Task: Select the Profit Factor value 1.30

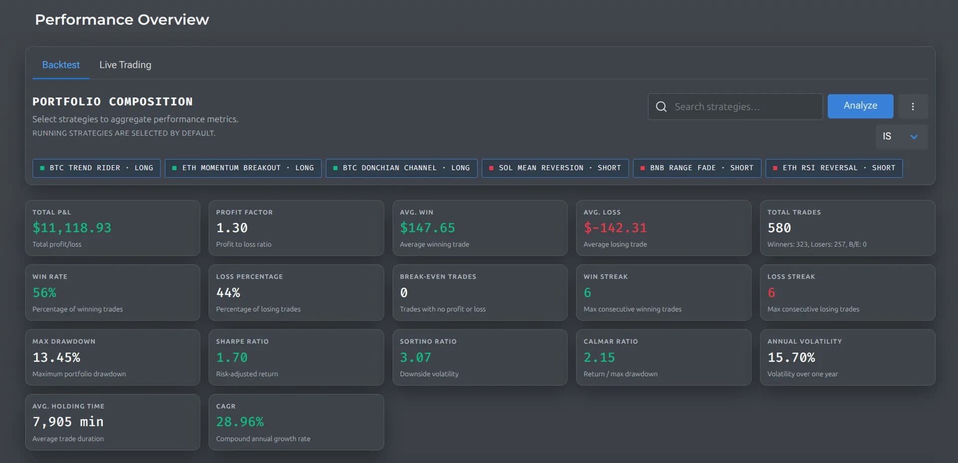Action: [x=232, y=228]
